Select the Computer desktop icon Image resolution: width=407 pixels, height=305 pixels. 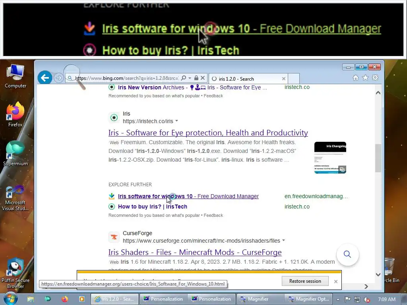(x=16, y=77)
